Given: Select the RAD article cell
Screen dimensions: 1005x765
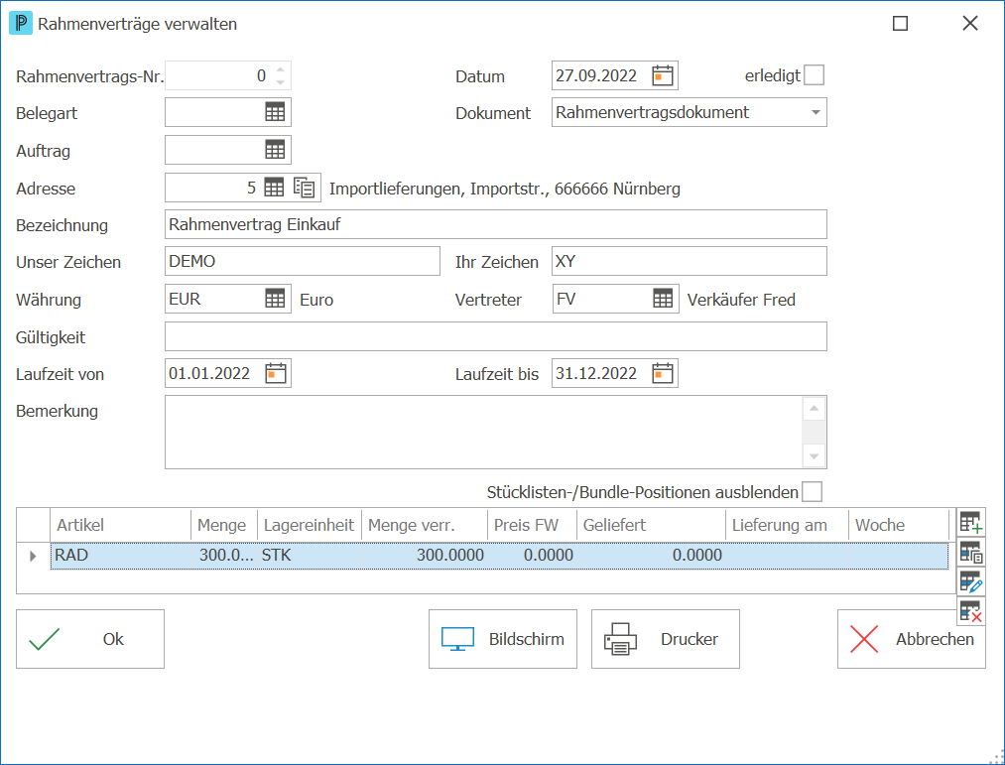Looking at the screenshot, I should pos(121,556).
